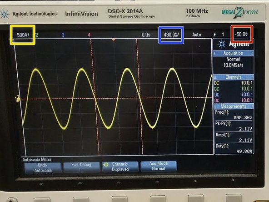Open the Channels Displayed softkey option

pyautogui.click(x=120, y=167)
